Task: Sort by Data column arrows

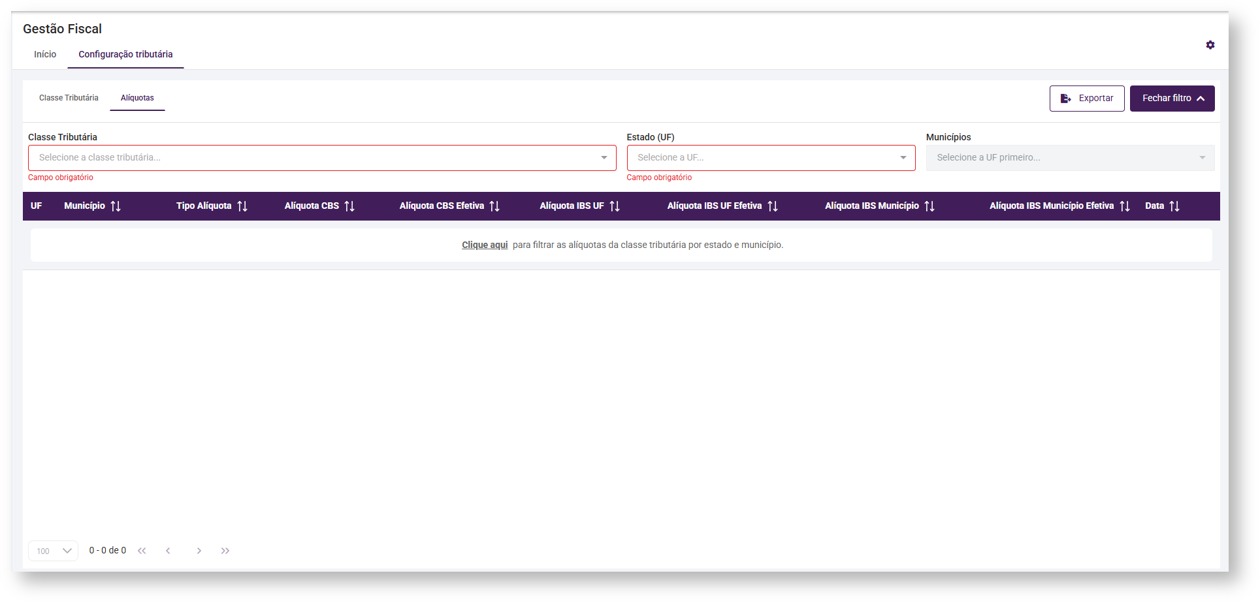Action: pyautogui.click(x=1174, y=206)
